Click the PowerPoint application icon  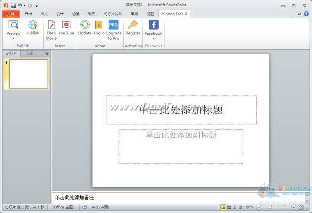5,5
